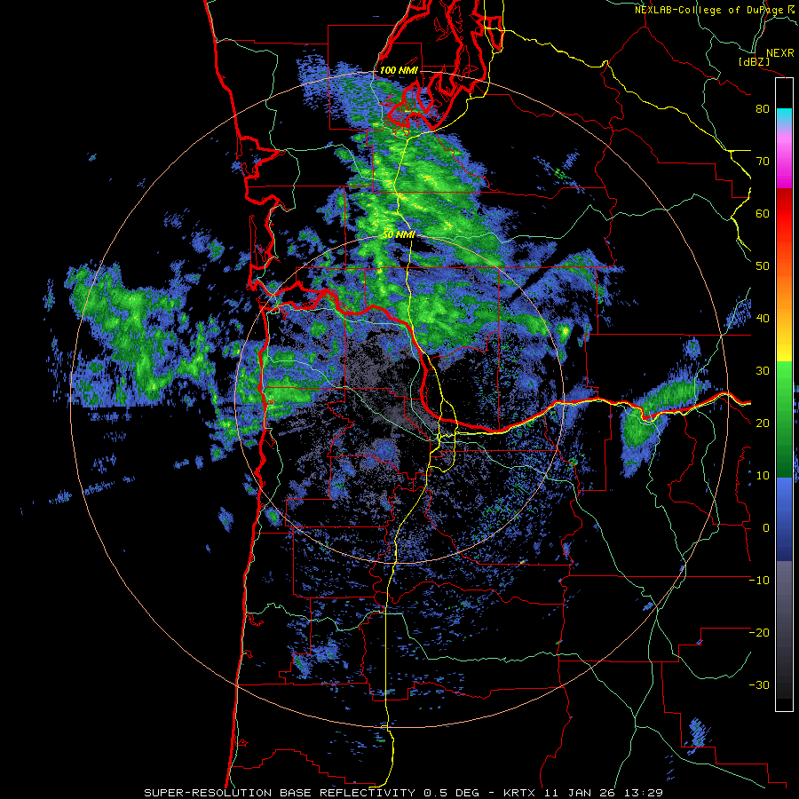Select the 50 value on the dBZ scale
The image size is (799, 799).
point(763,266)
